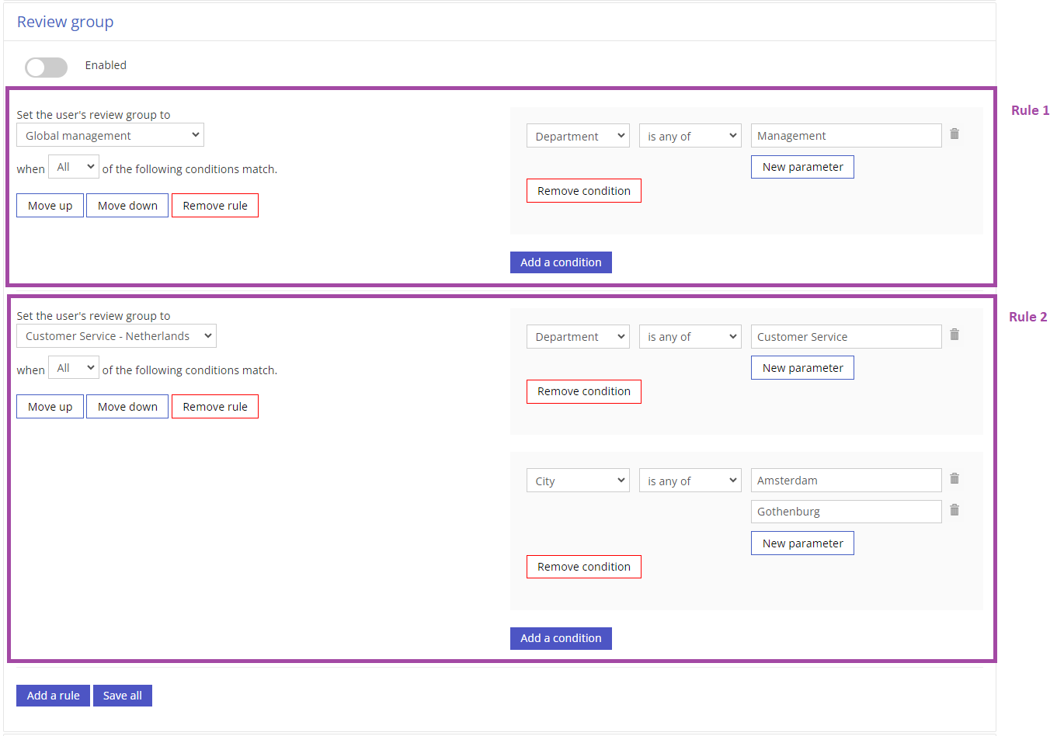Open the 'All' match dropdown in Rule 2
Viewport: 1064px width, 736px height.
pos(73,368)
